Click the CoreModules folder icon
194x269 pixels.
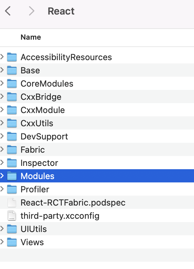click(x=12, y=83)
